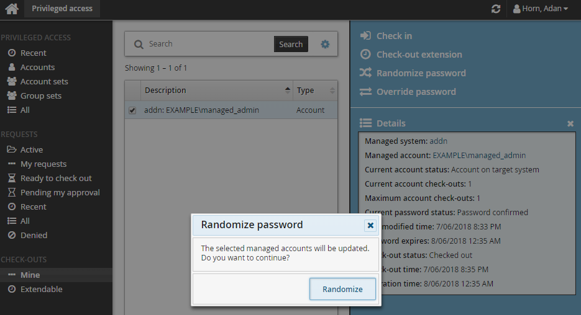This screenshot has height=315, width=581.
Task: Click inside the Search text field
Action: [x=208, y=44]
